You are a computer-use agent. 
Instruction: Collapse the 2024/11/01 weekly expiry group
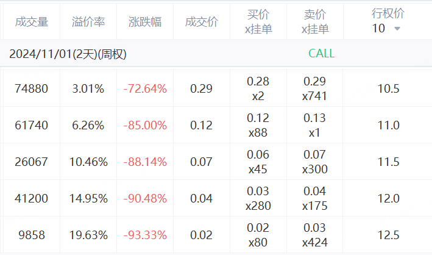tap(68, 54)
